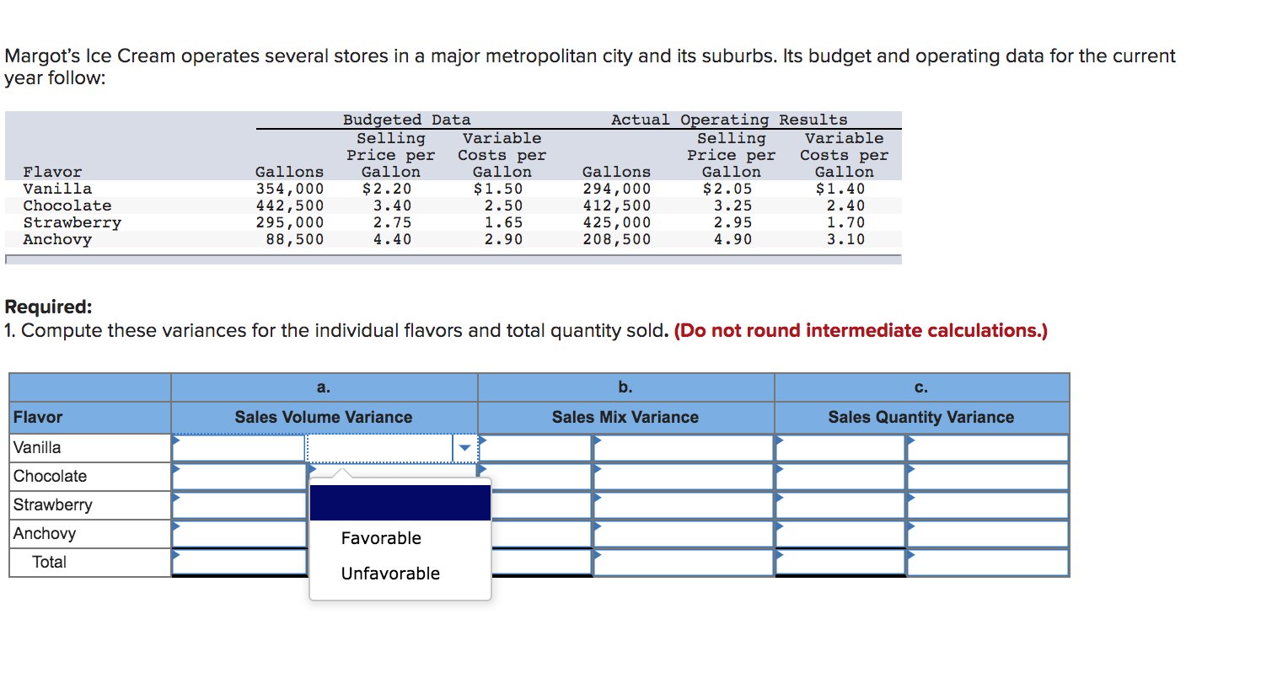Open Vanilla Sales Mix Variance direction cell
The width and height of the screenshot is (1261, 694).
pos(683,448)
